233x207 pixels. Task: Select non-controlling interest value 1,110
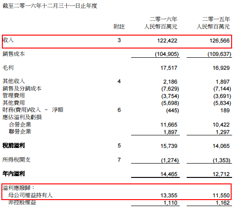tap(170, 203)
